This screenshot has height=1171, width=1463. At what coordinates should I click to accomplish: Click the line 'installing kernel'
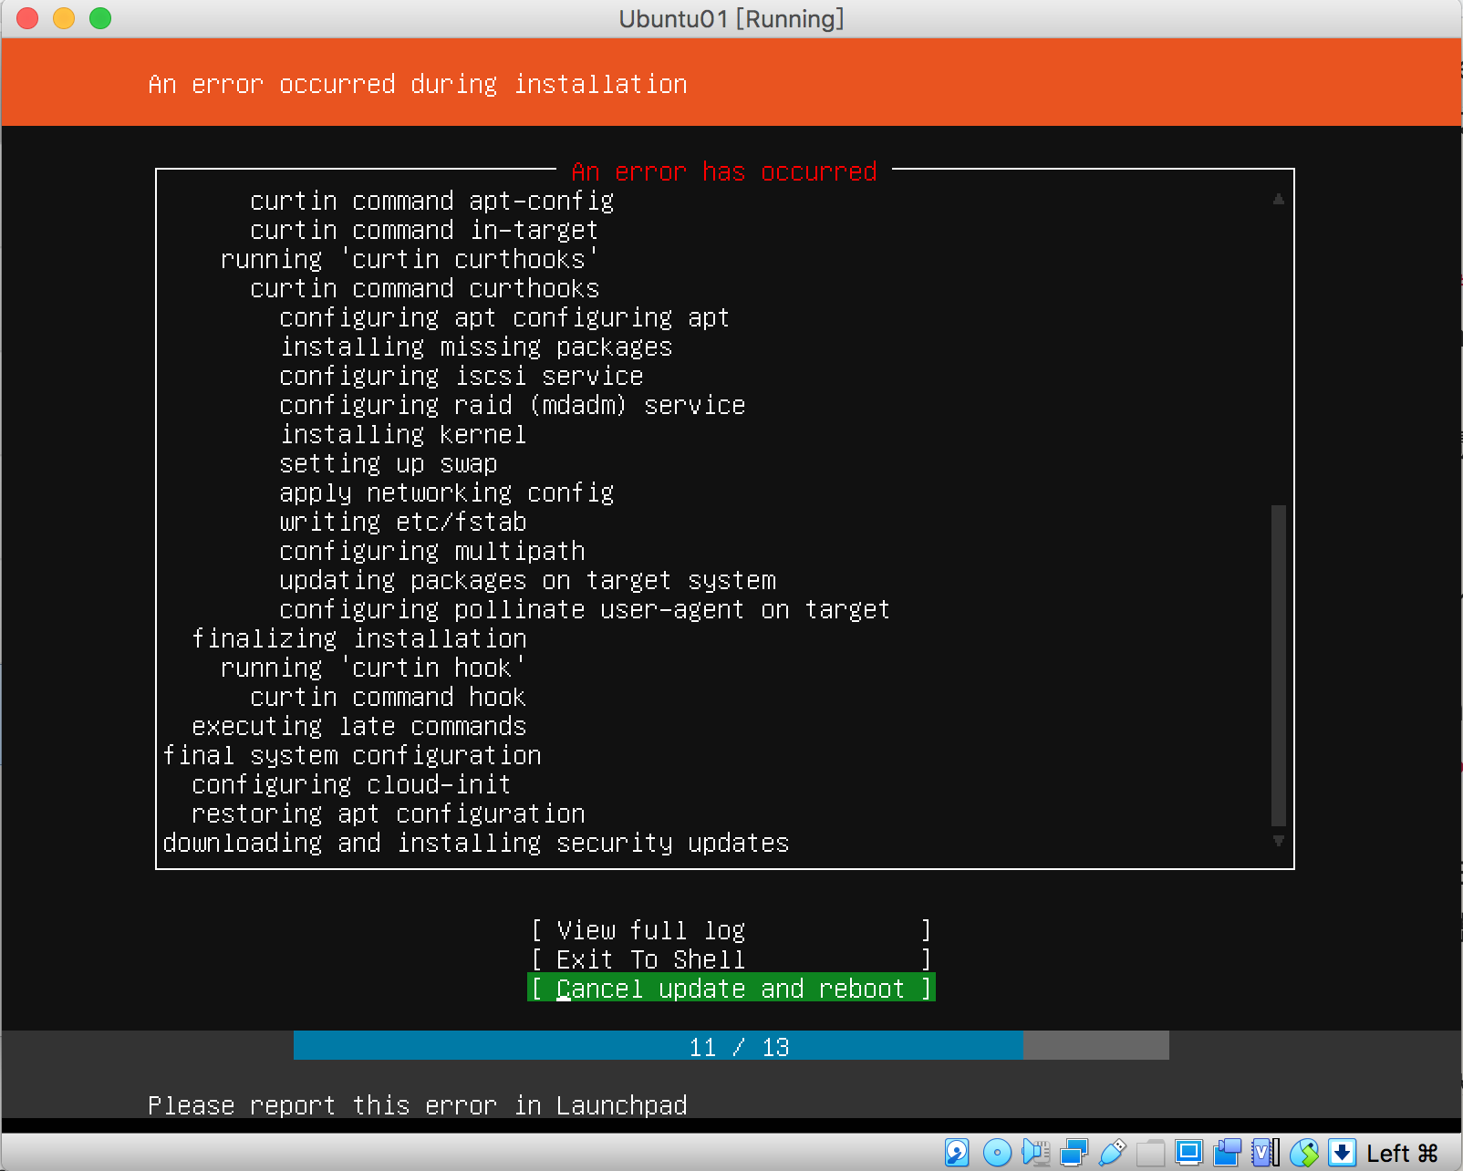click(x=403, y=434)
